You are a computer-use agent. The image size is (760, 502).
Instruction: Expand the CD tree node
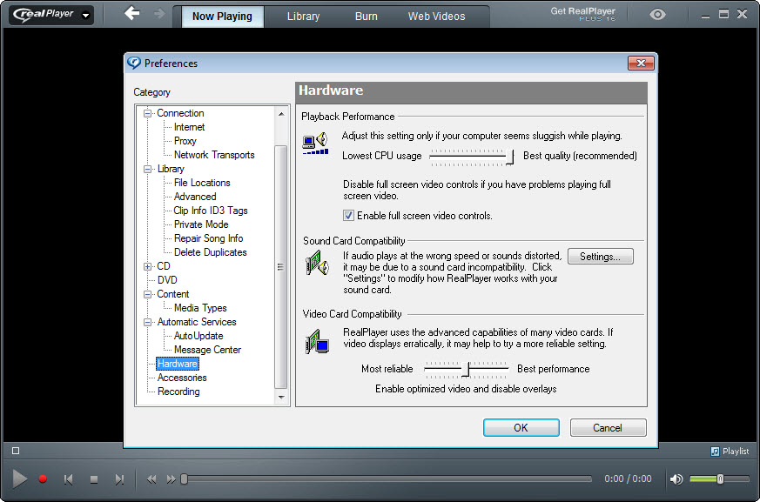pos(147,267)
